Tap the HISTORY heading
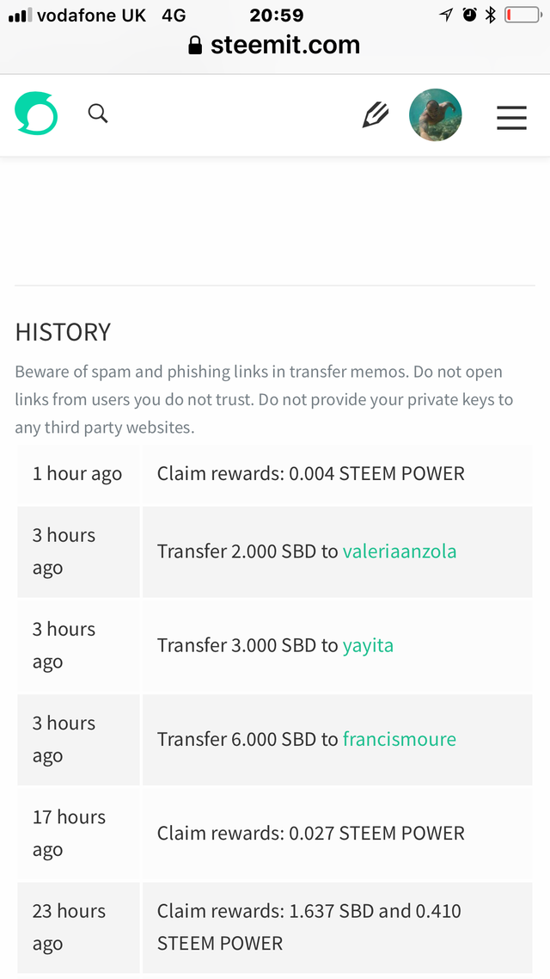This screenshot has height=979, width=550. point(63,332)
